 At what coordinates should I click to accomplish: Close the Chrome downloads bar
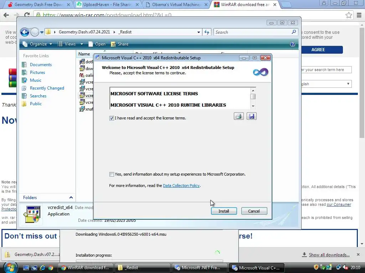358,255
